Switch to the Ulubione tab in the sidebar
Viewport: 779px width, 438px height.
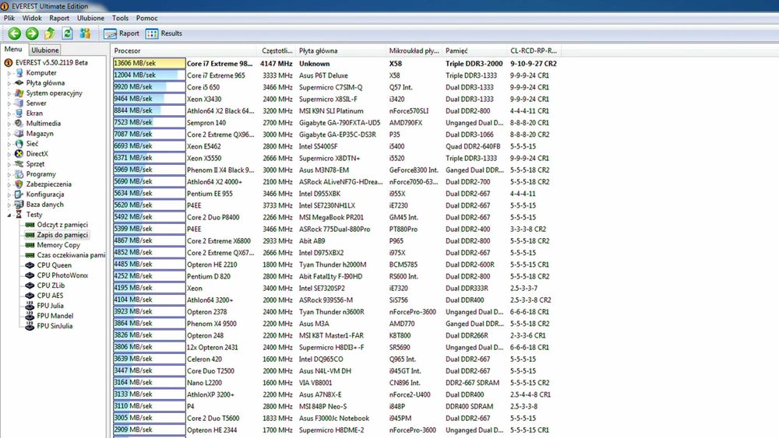point(44,50)
